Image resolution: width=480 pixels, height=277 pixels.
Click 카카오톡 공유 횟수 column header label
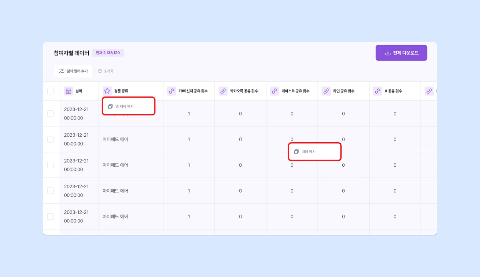(x=244, y=91)
